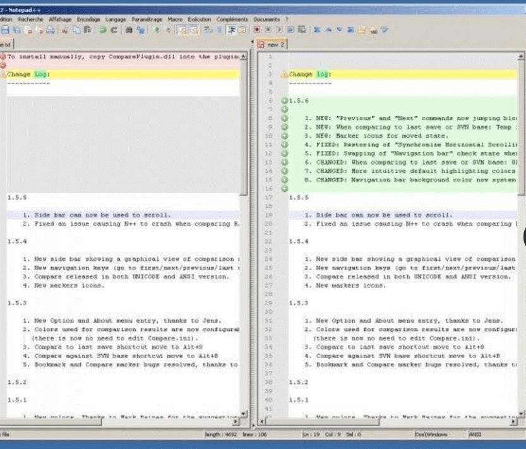The image size is (526, 449).
Task: Jump to previous difference with the up-arrow icon
Action: [x=328, y=30]
